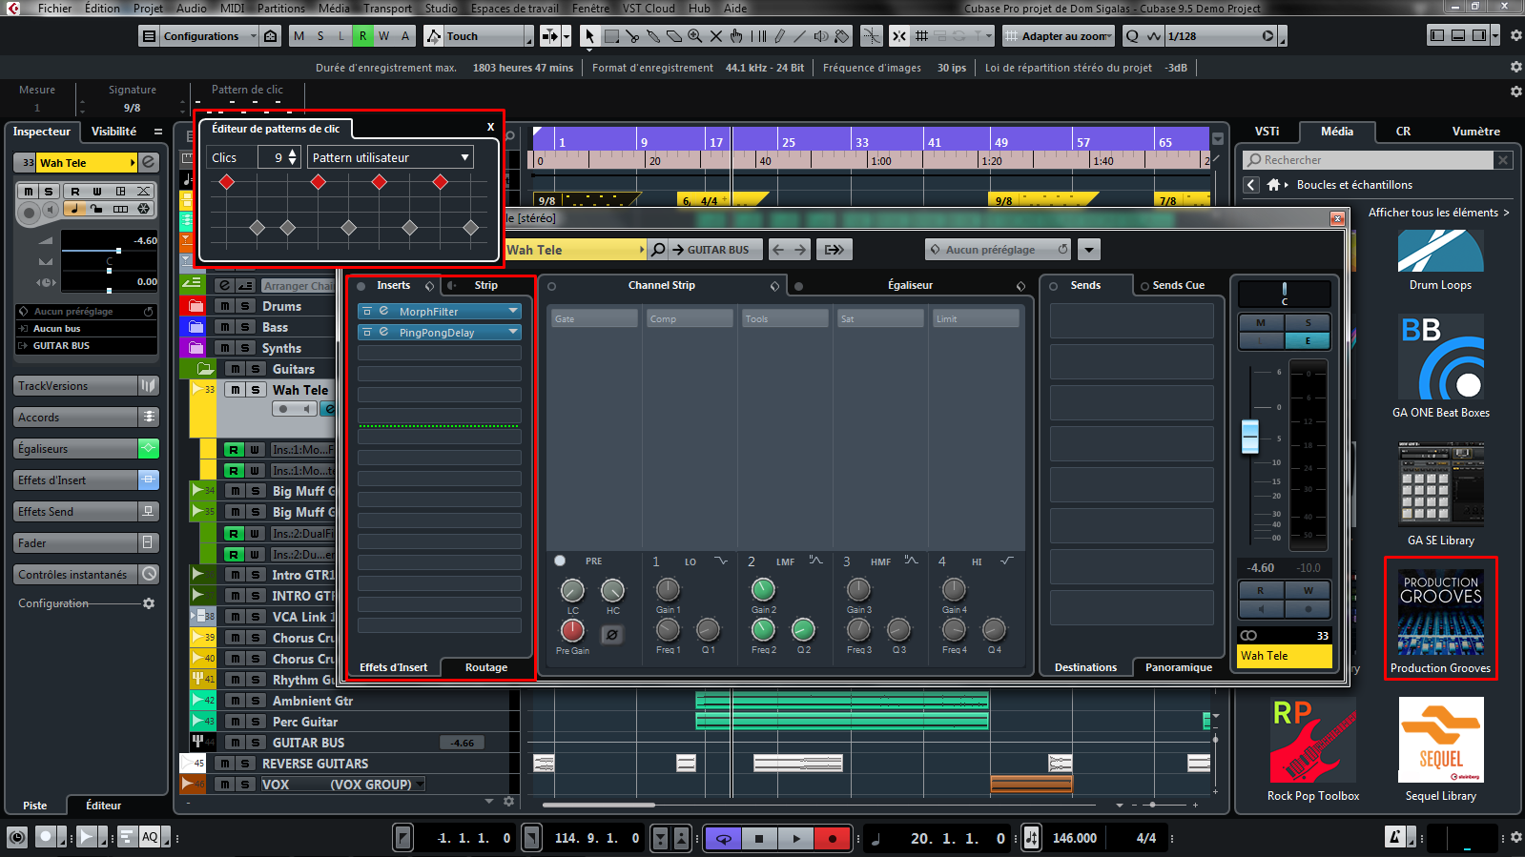Open the Rock Pop Toolbox library
The width and height of the screenshot is (1525, 857).
tap(1312, 749)
